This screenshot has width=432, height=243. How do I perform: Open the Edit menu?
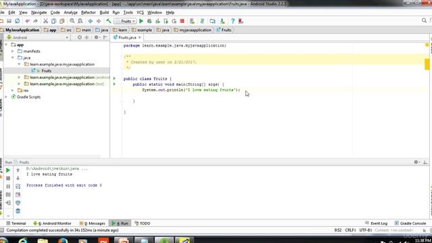pyautogui.click(x=11, y=13)
